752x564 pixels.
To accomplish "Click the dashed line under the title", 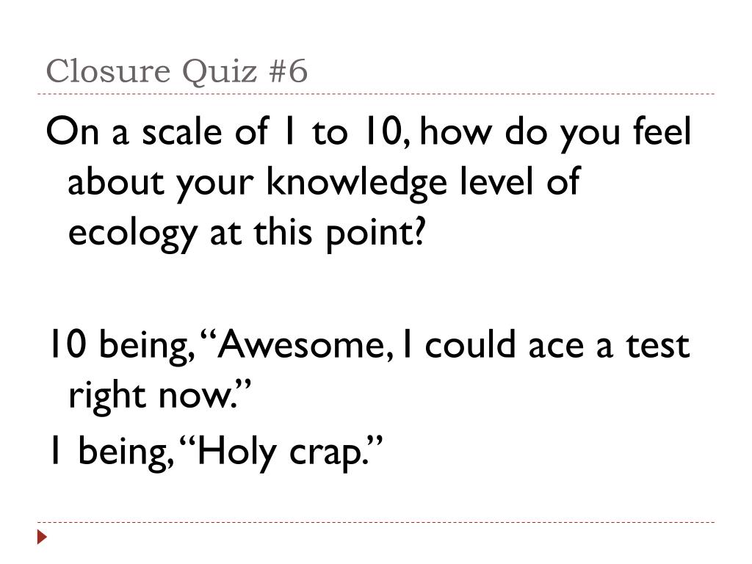I will coord(376,94).
